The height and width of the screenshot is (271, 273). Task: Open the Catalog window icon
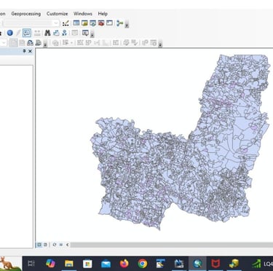pyautogui.click(x=84, y=23)
